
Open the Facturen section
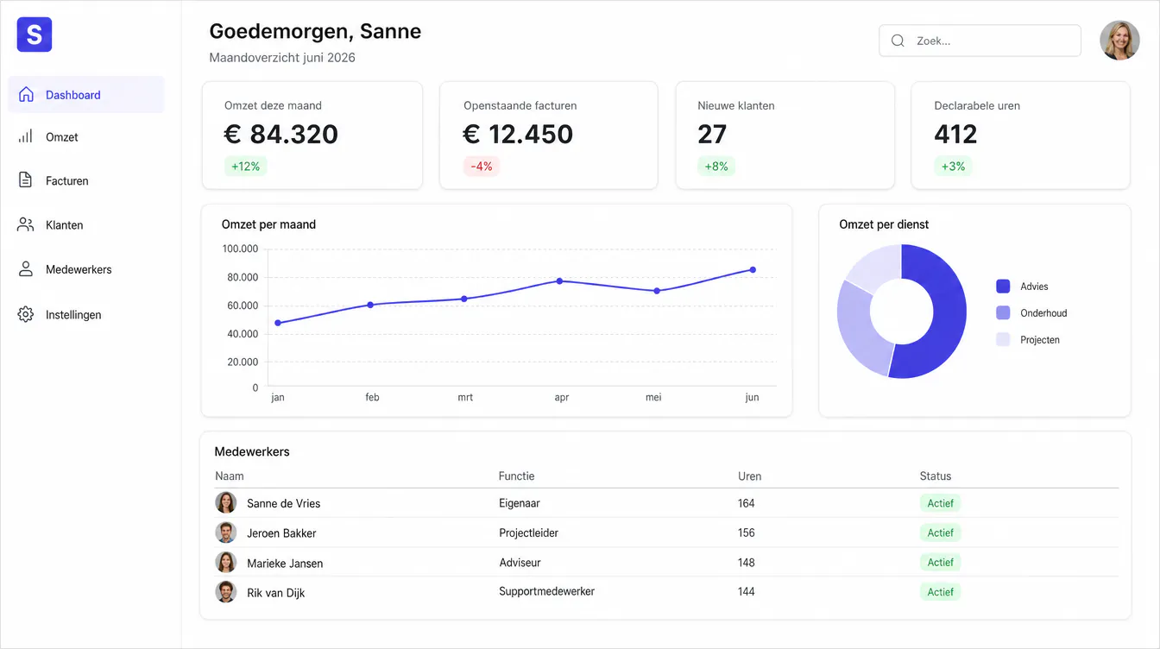click(86, 181)
